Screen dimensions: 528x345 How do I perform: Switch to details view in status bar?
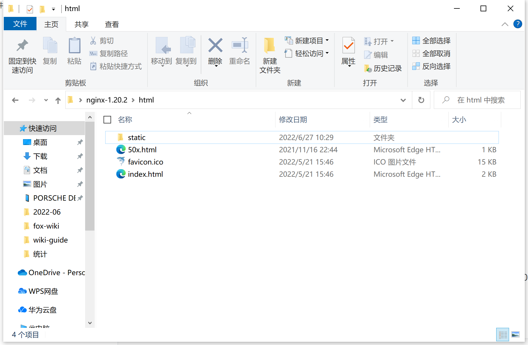[502, 334]
